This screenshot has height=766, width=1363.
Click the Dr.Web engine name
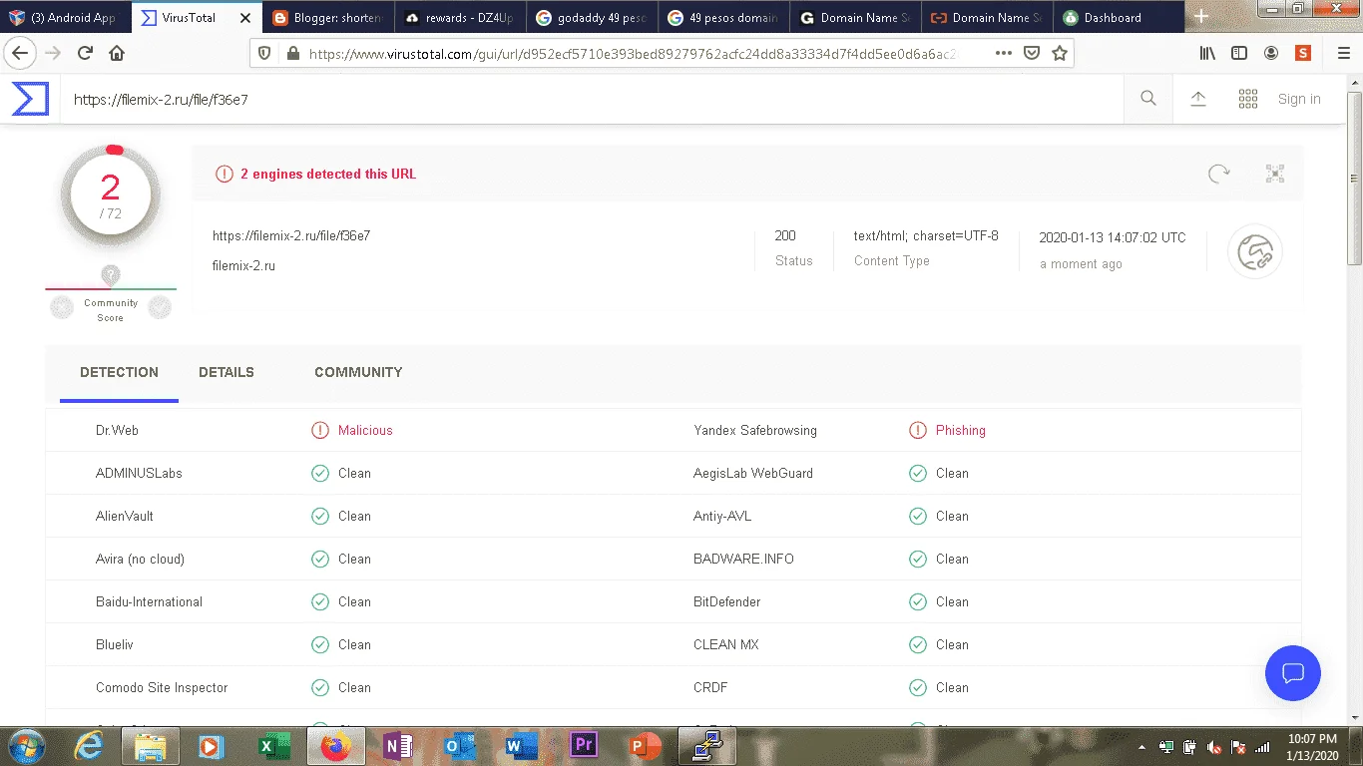(117, 431)
